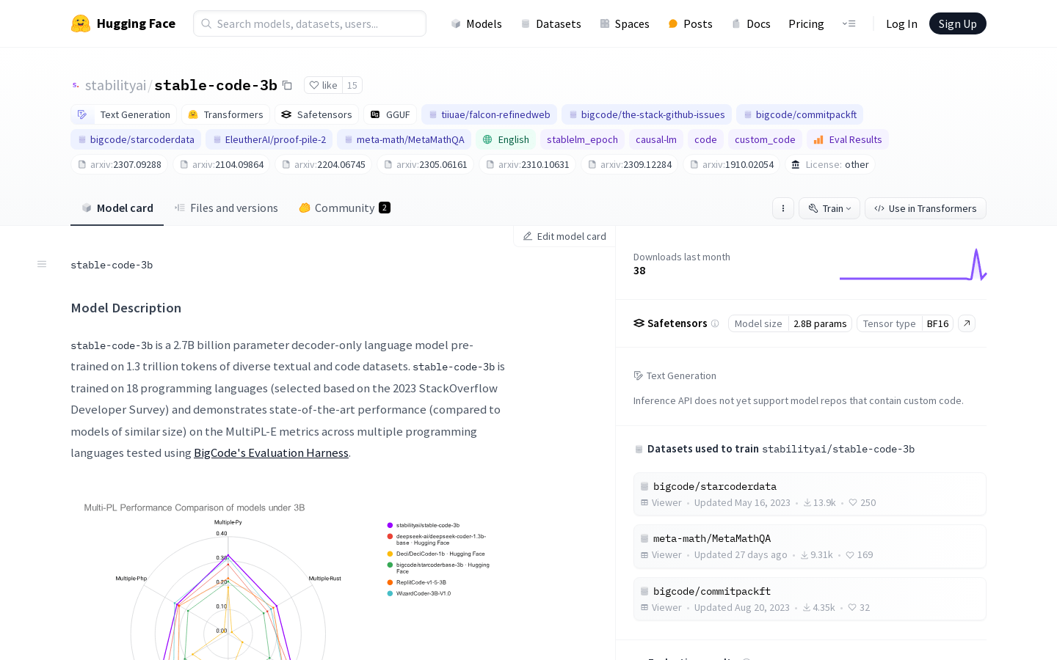Open bigcode/starcoderdata dataset card in sidebar
This screenshot has height=660, width=1057.
(810, 494)
